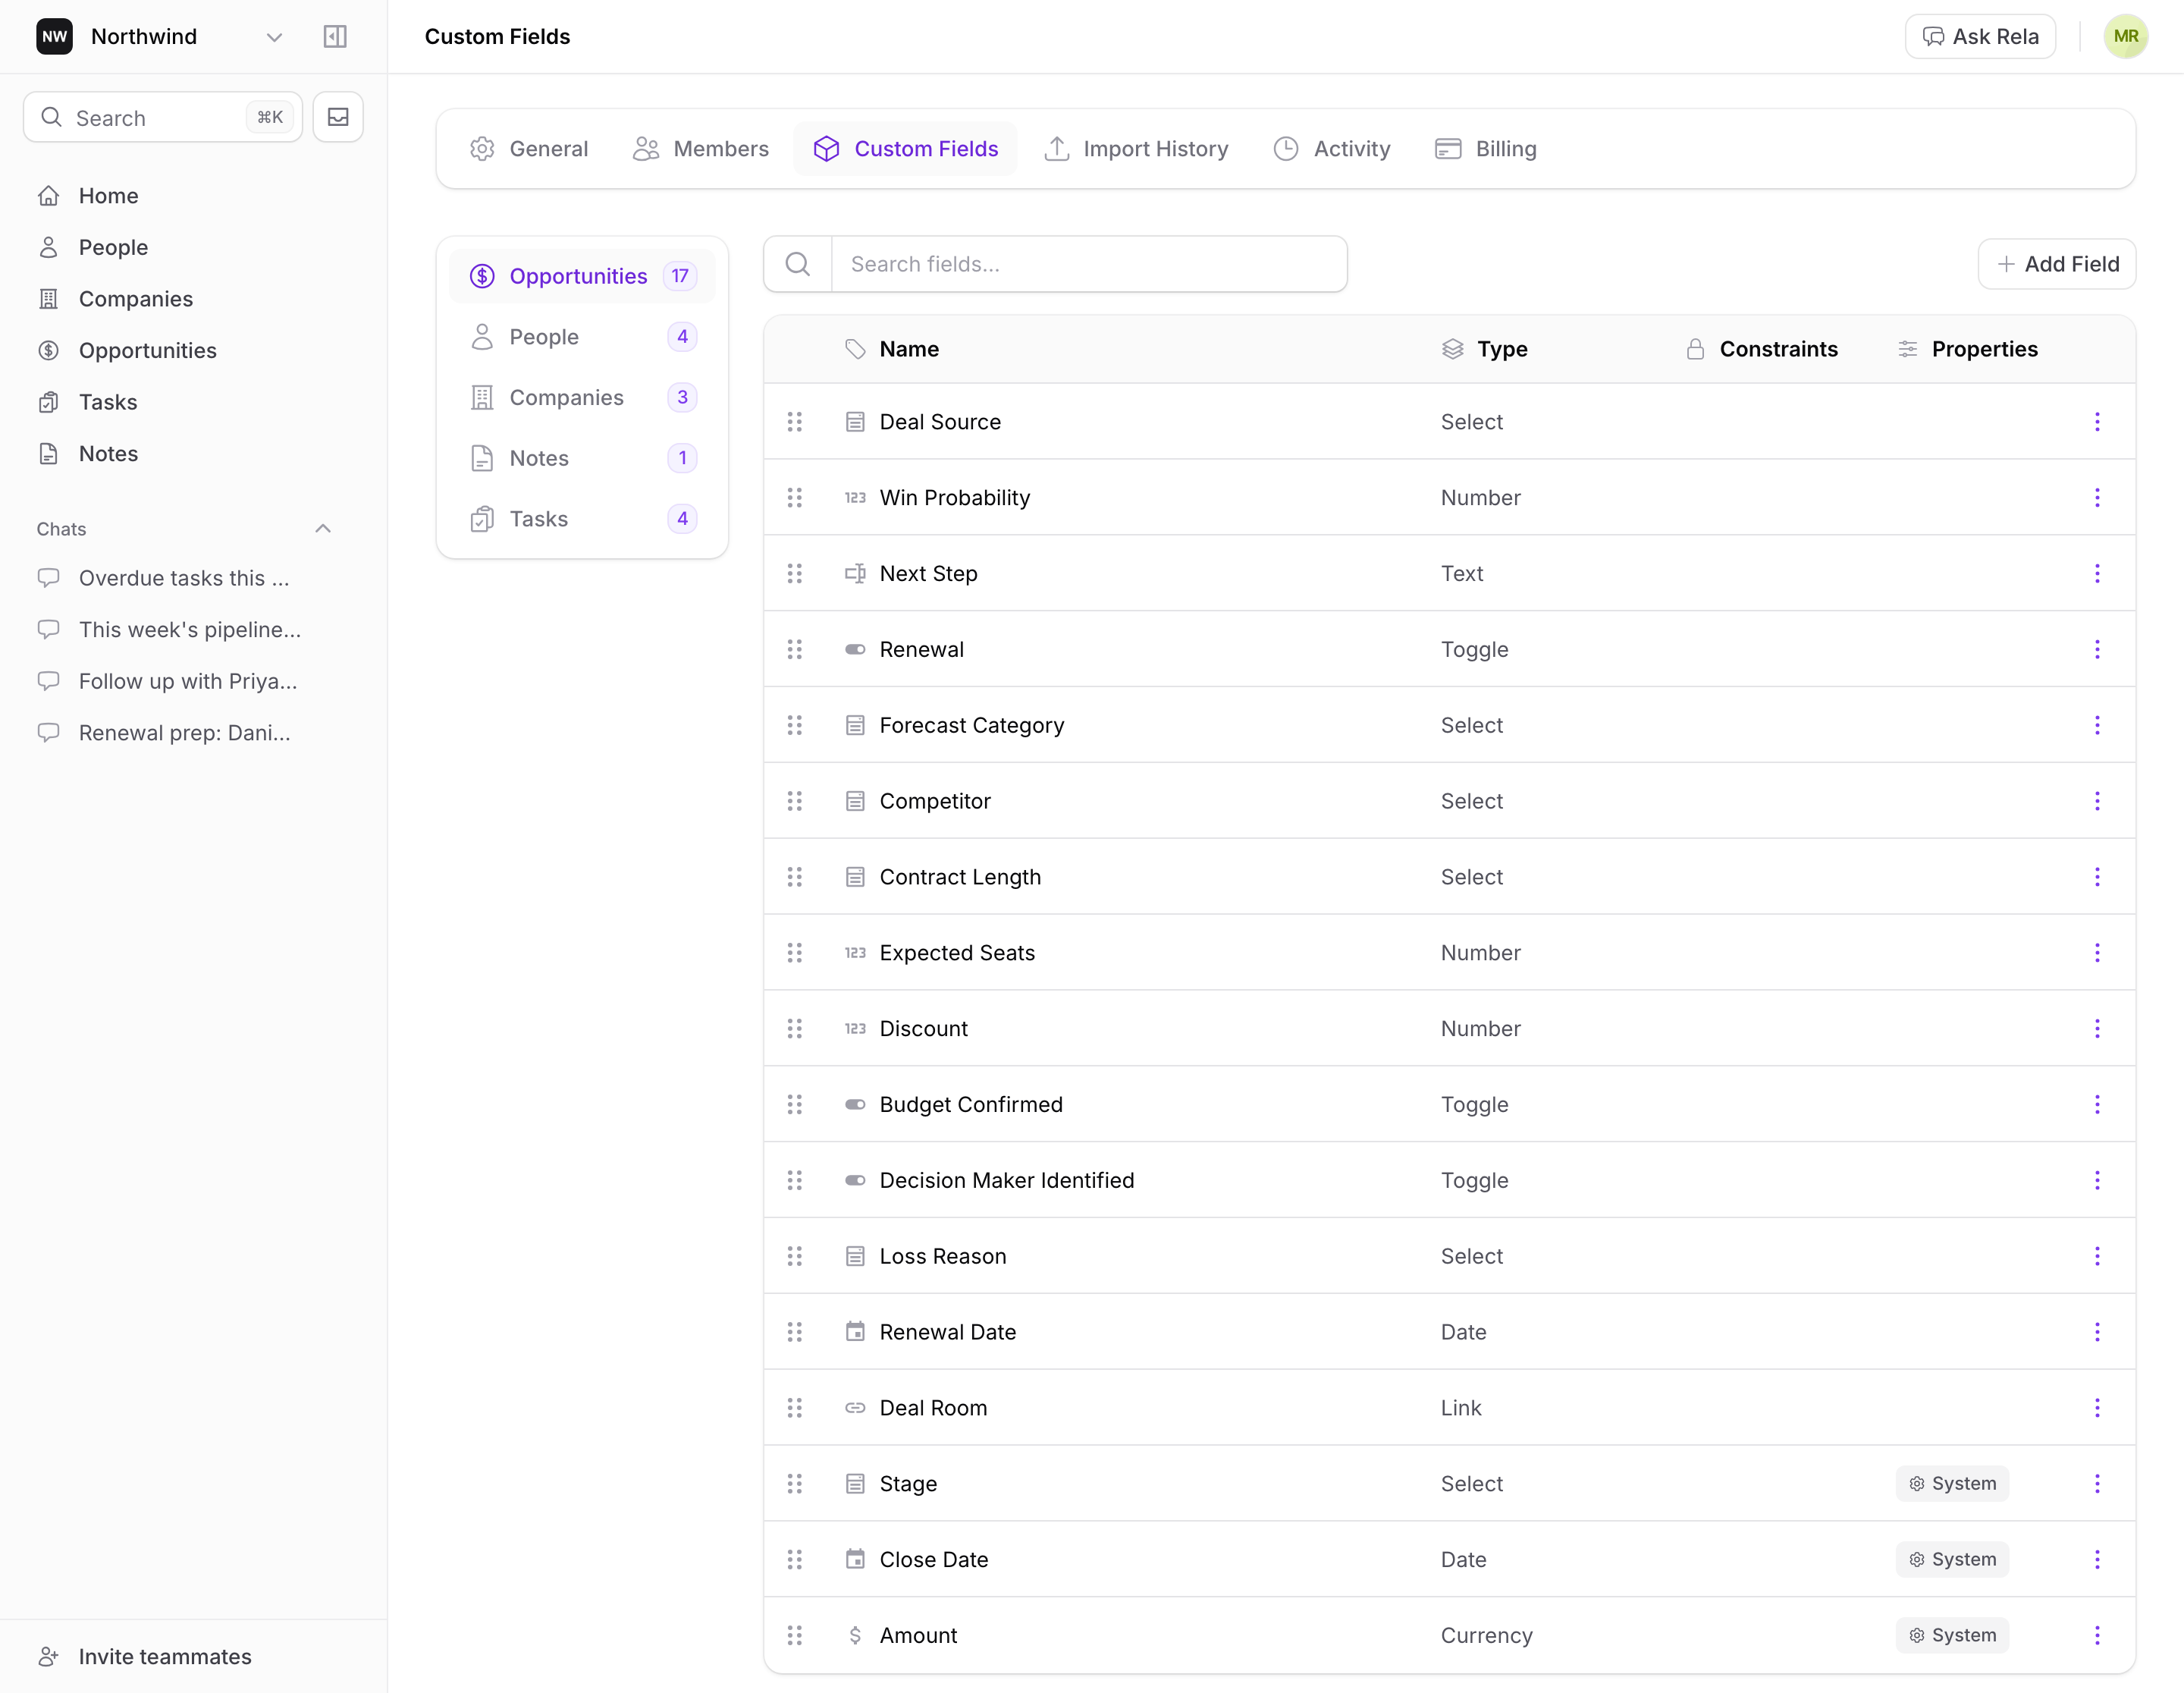This screenshot has height=1693, width=2184.
Task: Open the Activity tab
Action: (1332, 149)
